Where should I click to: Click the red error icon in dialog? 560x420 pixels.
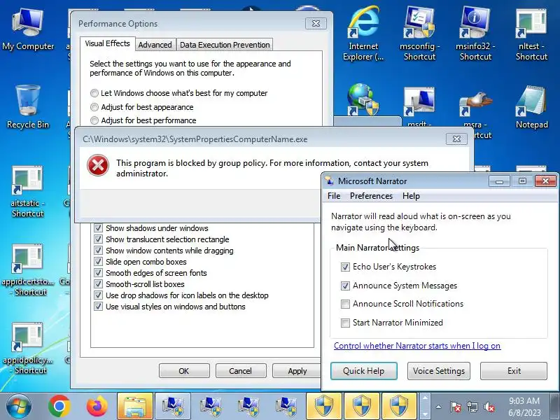pos(98,165)
